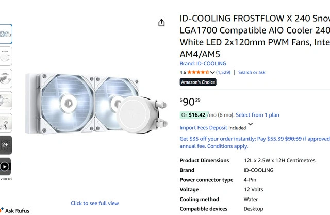Image resolution: width=330 pixels, height=215 pixels.
Task: Click the share icon above product image
Action: (x=161, y=23)
